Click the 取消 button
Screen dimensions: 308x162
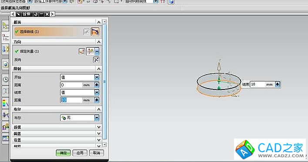click(x=97, y=153)
